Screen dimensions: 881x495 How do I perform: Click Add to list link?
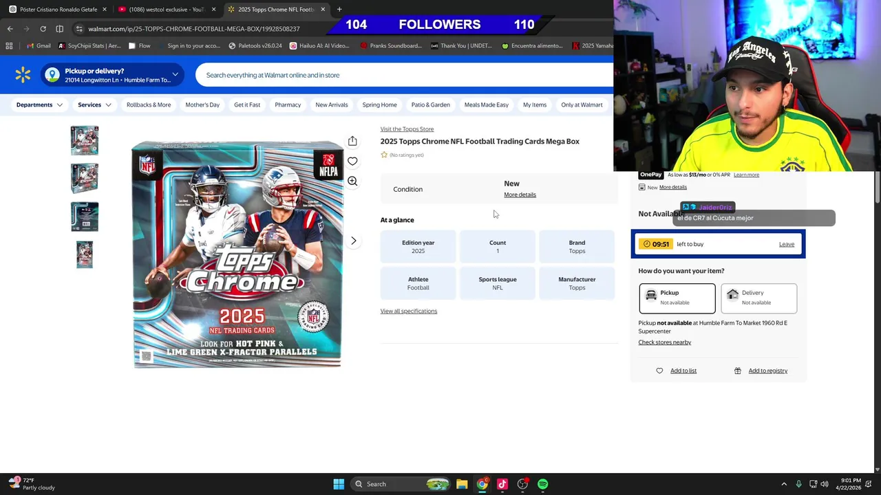683,371
